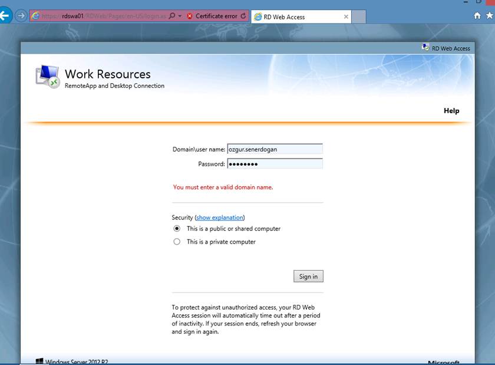Select 'This is a private computer'
The width and height of the screenshot is (495, 365).
(177, 242)
